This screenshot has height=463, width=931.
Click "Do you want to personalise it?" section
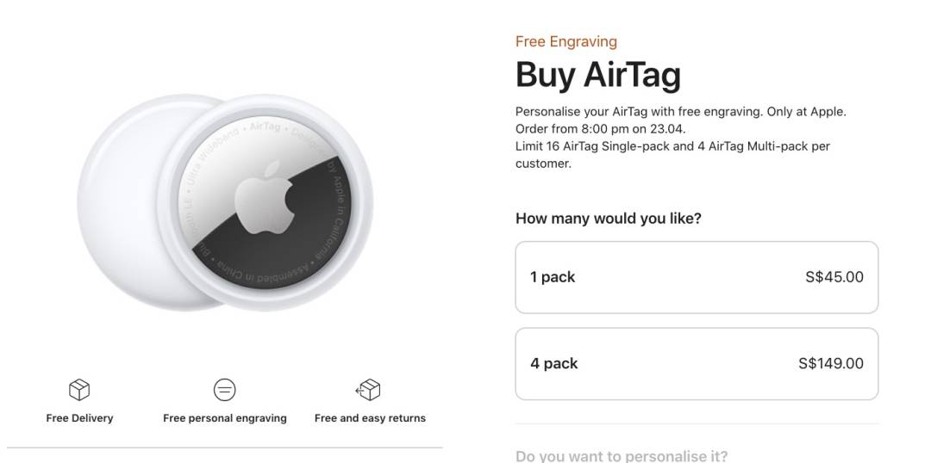[621, 455]
